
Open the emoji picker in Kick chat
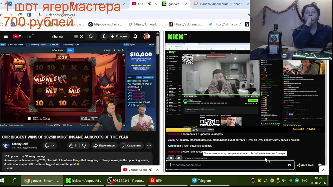(289, 165)
